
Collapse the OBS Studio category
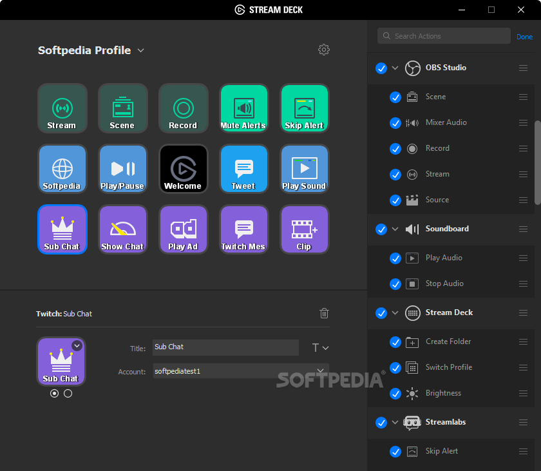click(x=395, y=68)
